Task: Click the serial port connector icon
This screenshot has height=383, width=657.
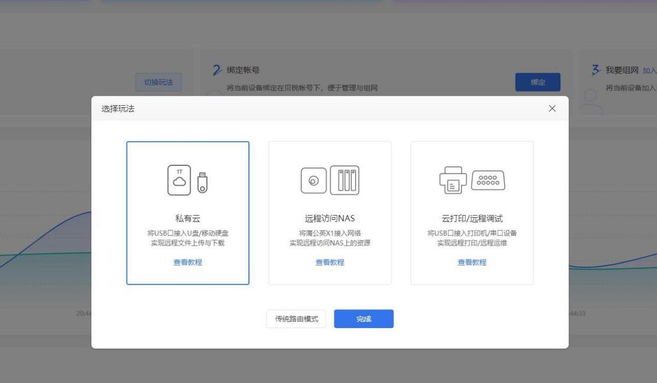Action: 488,180
